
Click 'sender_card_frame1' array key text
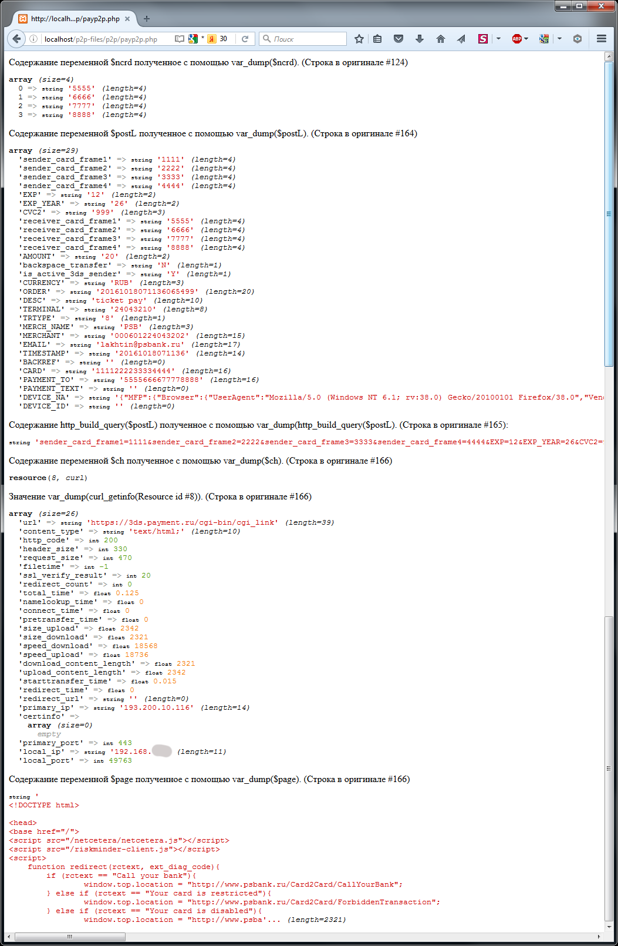click(65, 159)
